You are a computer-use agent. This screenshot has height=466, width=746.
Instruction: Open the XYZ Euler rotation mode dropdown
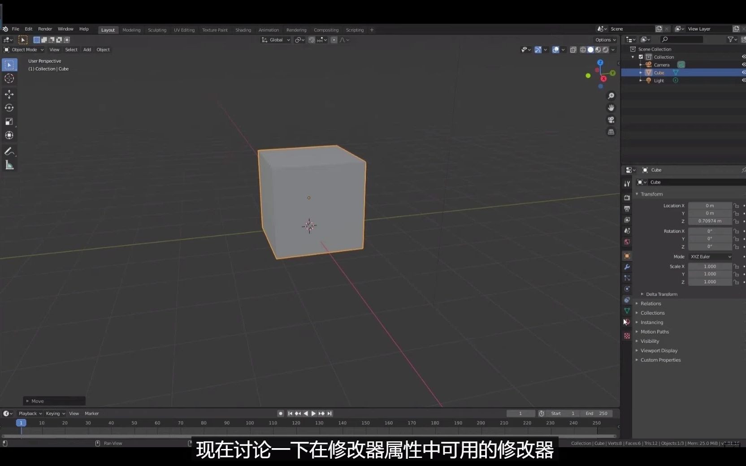[710, 256]
